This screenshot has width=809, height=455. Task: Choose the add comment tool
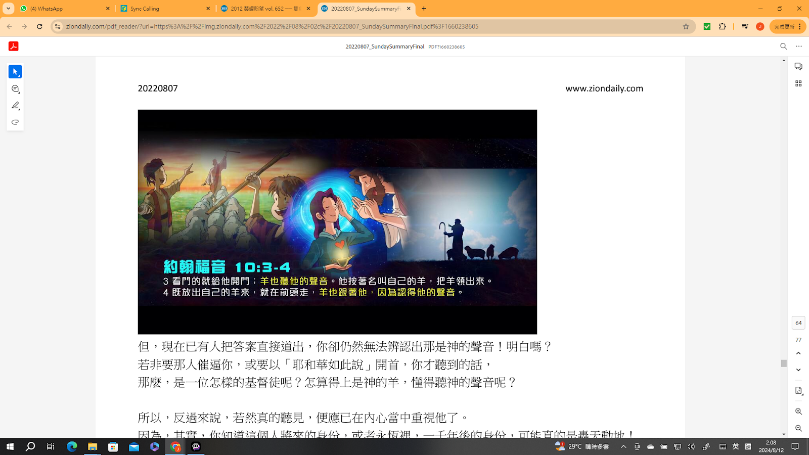pyautogui.click(x=15, y=89)
